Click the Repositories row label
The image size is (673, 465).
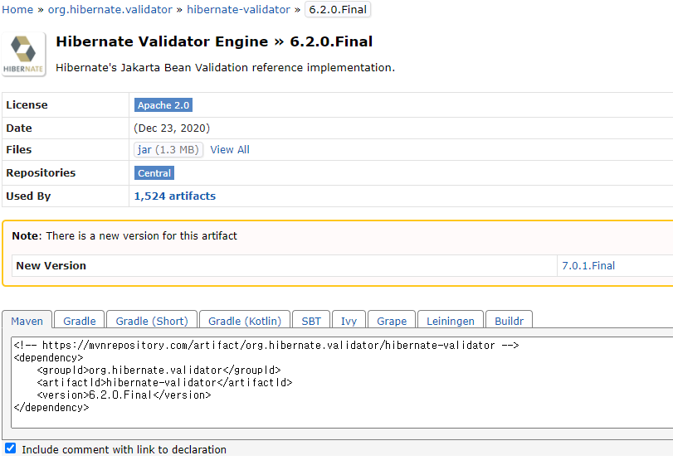point(41,172)
